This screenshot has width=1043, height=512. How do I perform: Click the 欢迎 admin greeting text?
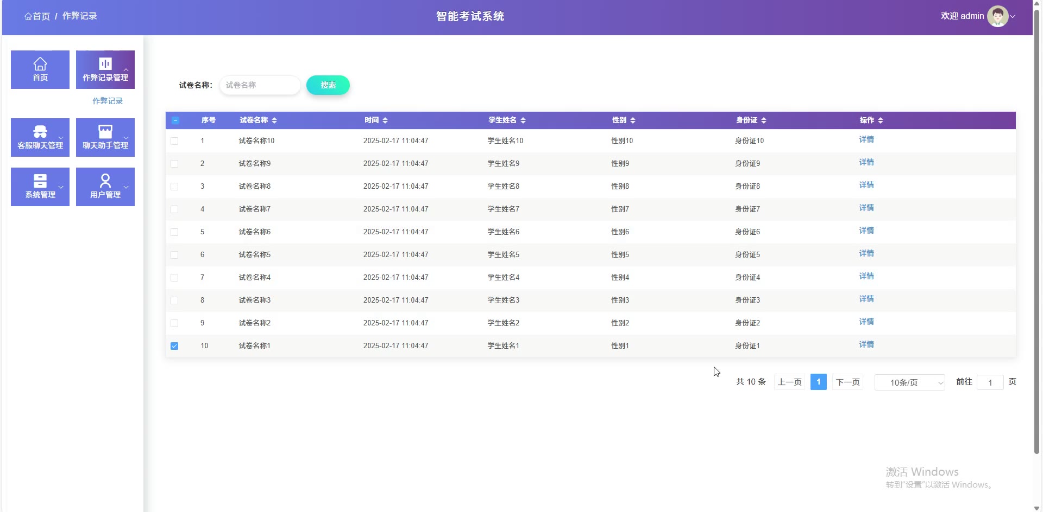(962, 16)
